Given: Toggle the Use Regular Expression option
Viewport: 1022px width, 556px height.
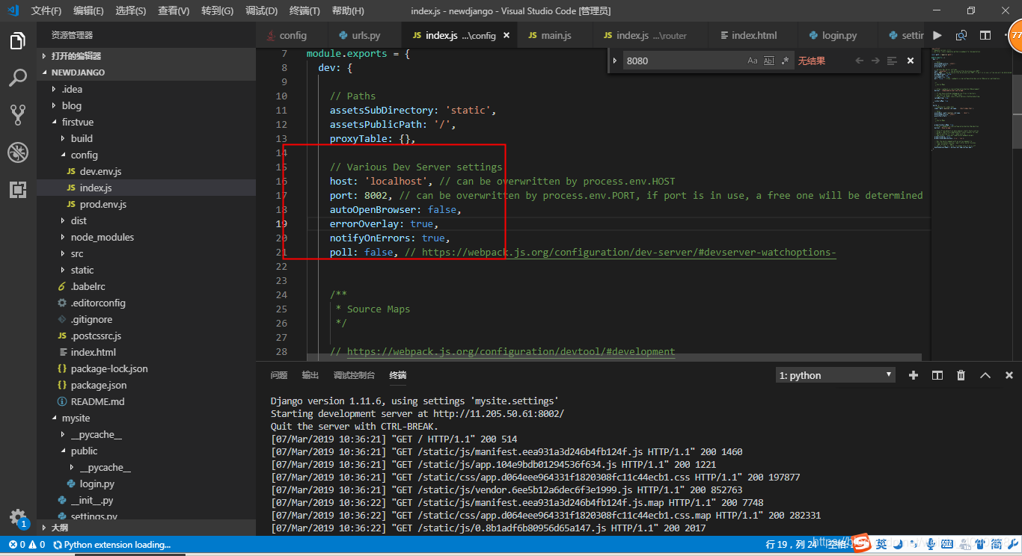Looking at the screenshot, I should (x=785, y=61).
